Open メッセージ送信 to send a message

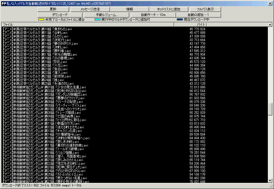coord(90,9)
